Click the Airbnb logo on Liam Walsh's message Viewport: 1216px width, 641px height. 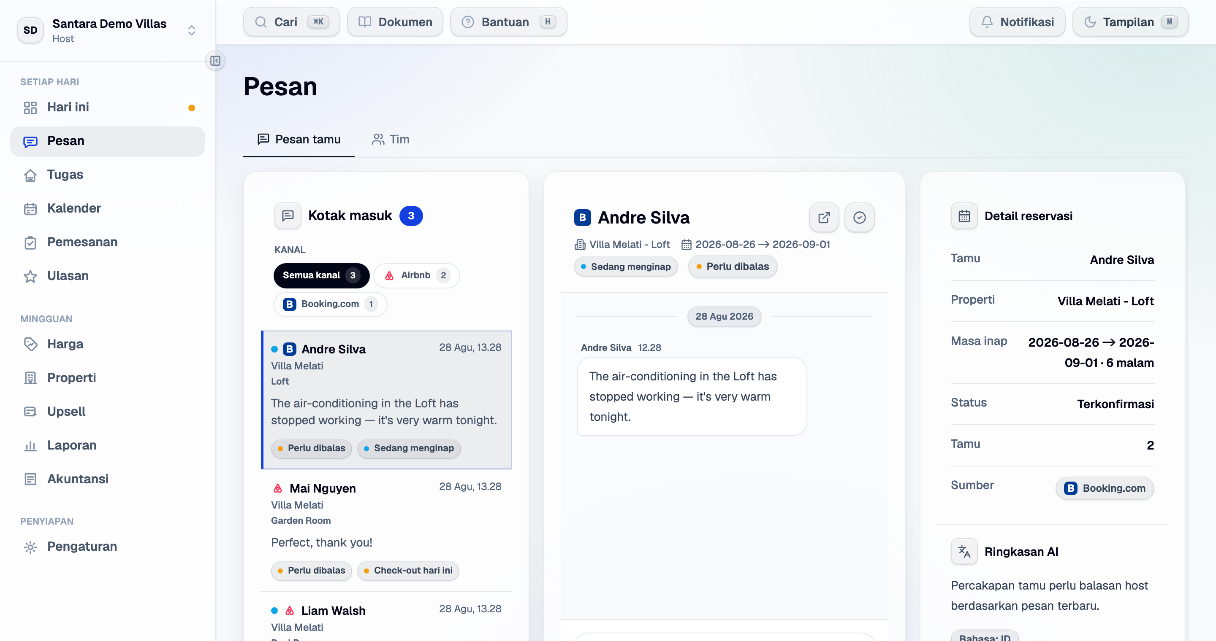(290, 611)
